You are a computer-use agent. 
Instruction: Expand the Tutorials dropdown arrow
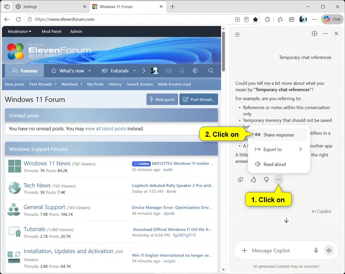click(x=134, y=71)
